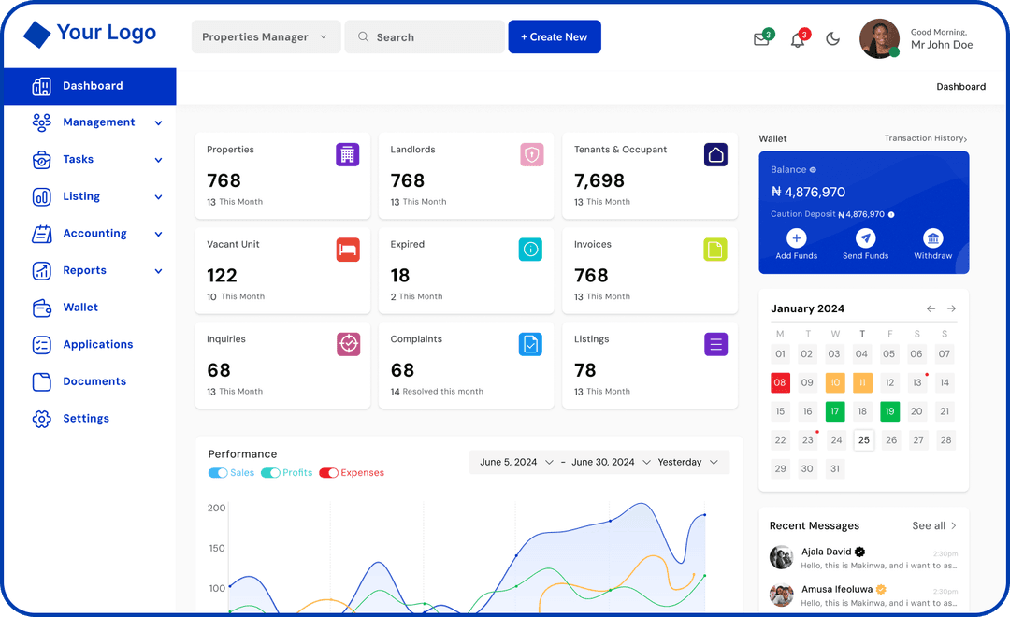Click the Create New button

pos(555,36)
